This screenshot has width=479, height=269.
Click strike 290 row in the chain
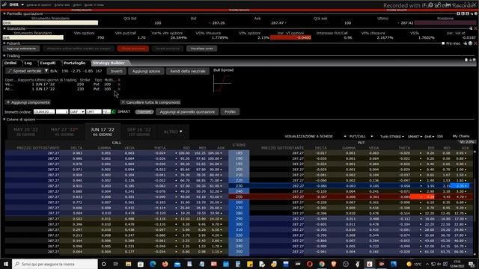pyautogui.click(x=239, y=219)
